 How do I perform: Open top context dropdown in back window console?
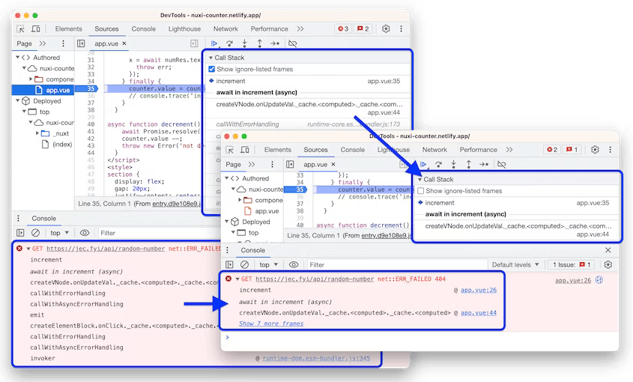pos(59,233)
